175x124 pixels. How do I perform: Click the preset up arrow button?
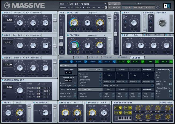[110, 4]
